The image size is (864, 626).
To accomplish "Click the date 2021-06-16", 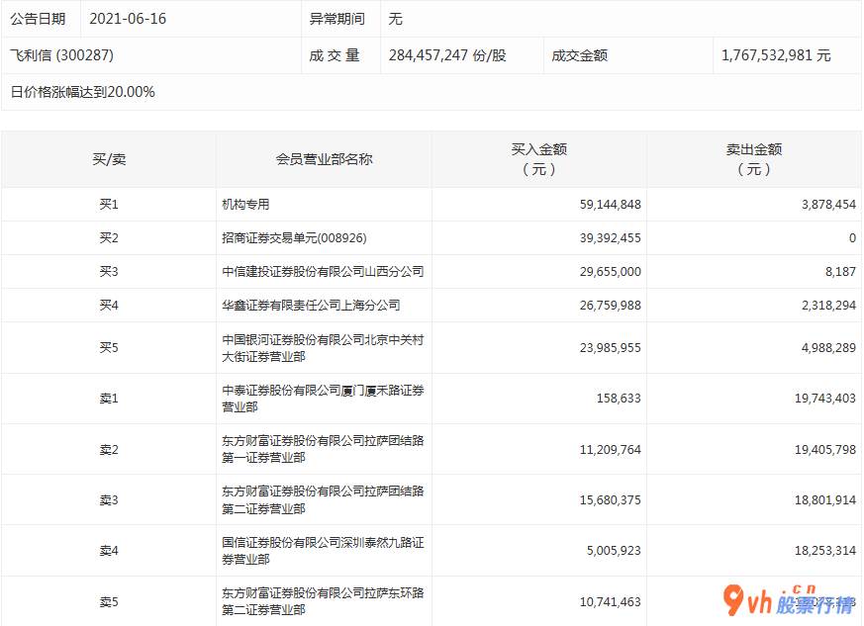I will [x=128, y=19].
